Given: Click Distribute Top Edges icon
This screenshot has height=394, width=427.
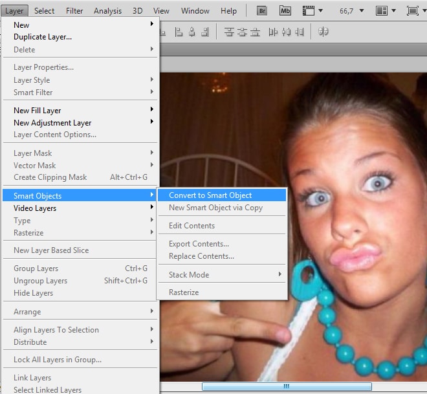Looking at the screenshot, I should (228, 32).
